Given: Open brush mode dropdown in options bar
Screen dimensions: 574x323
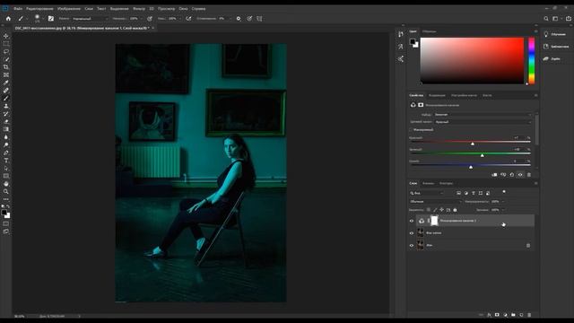Looking at the screenshot, I should click(90, 18).
